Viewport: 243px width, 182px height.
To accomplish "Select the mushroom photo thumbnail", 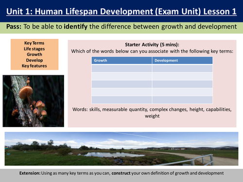I will pyautogui.click(x=34, y=101).
